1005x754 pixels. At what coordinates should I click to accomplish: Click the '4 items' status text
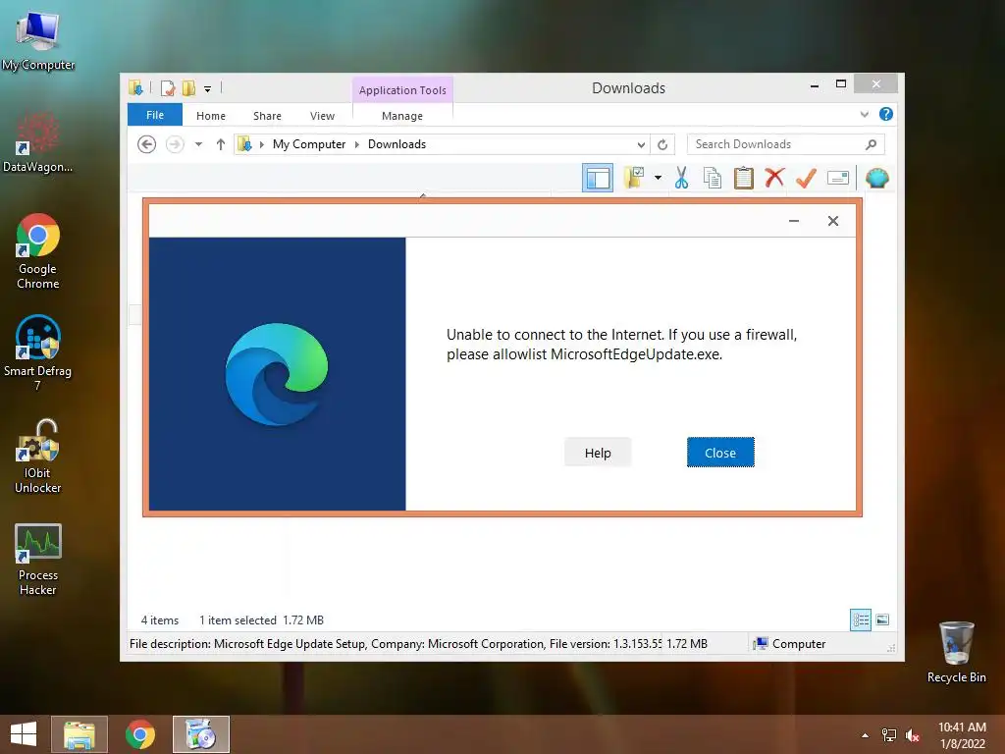point(160,620)
